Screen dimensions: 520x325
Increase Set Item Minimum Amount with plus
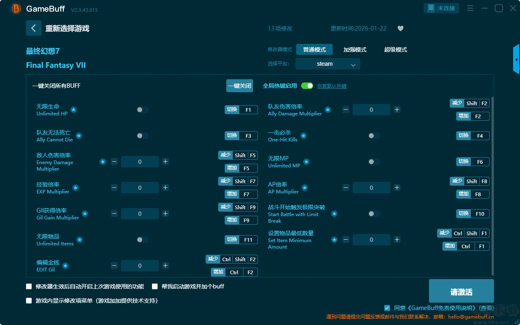pos(397,240)
